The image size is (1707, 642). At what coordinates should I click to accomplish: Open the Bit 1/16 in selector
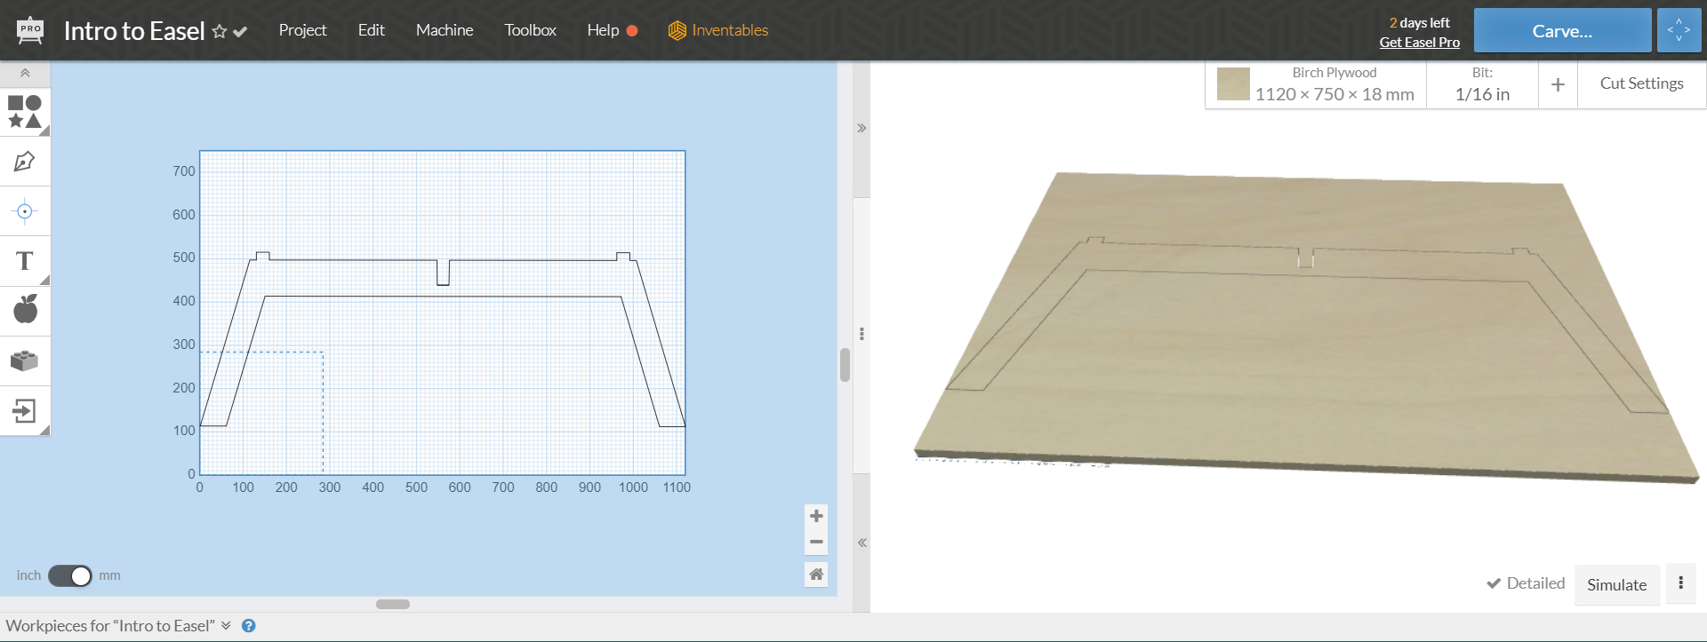click(x=1482, y=84)
